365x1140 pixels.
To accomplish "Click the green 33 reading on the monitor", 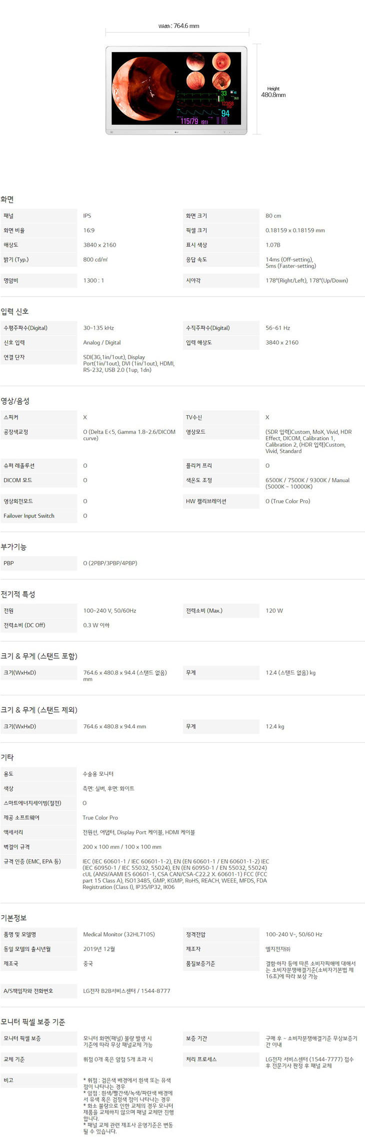I will [223, 93].
